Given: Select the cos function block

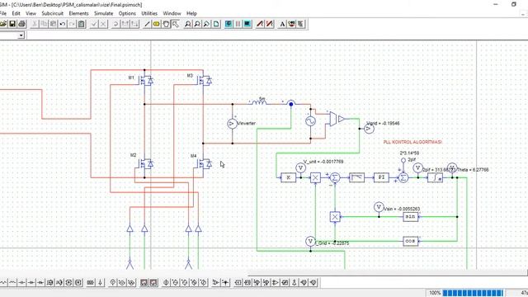Looking at the screenshot, I should [x=411, y=241].
